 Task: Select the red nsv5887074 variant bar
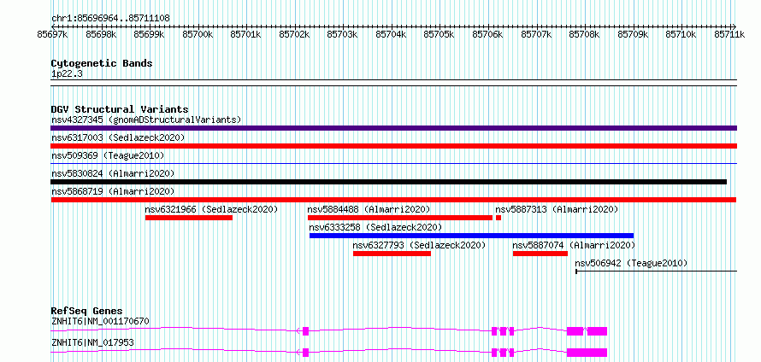(540, 254)
